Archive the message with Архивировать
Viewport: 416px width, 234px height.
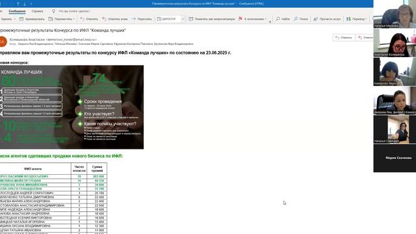(x=32, y=19)
